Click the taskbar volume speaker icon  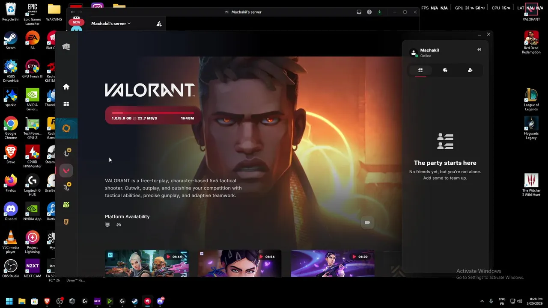coord(520,301)
